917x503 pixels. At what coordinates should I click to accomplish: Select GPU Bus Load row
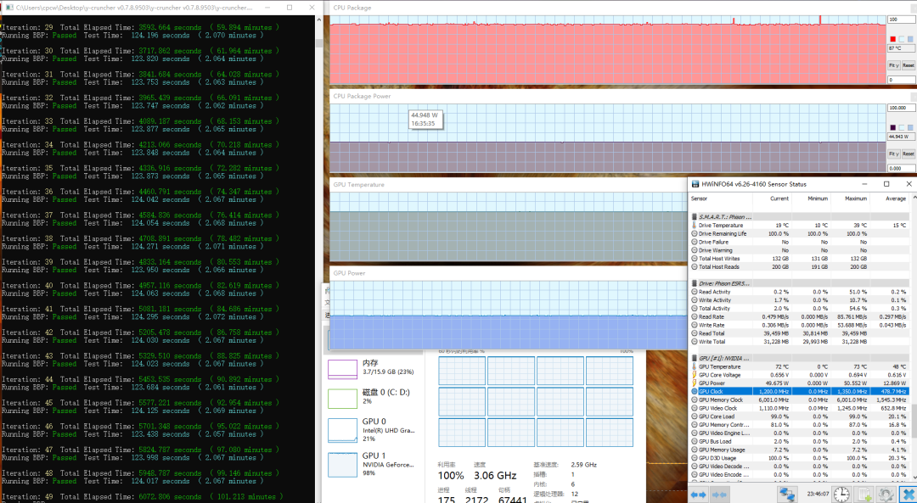799,441
